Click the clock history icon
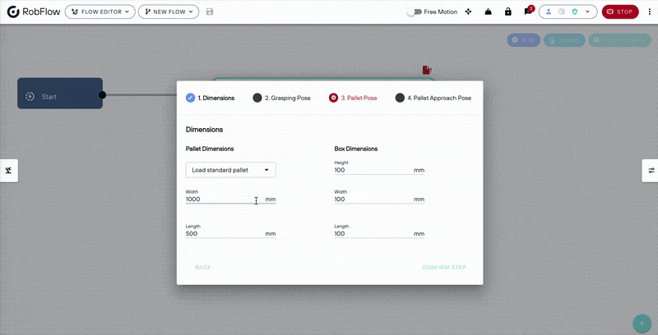Image resolution: width=658 pixels, height=335 pixels. click(562, 11)
